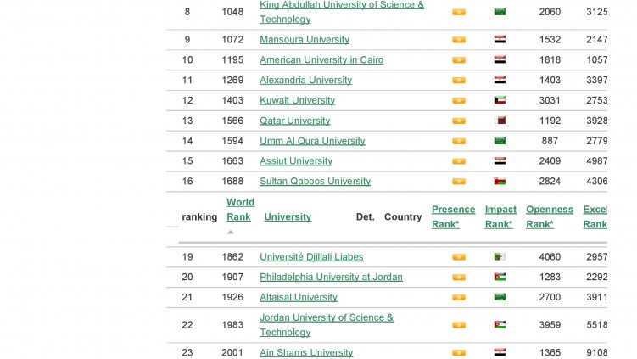
Task: Select presence rank value 887
Action: click(550, 141)
